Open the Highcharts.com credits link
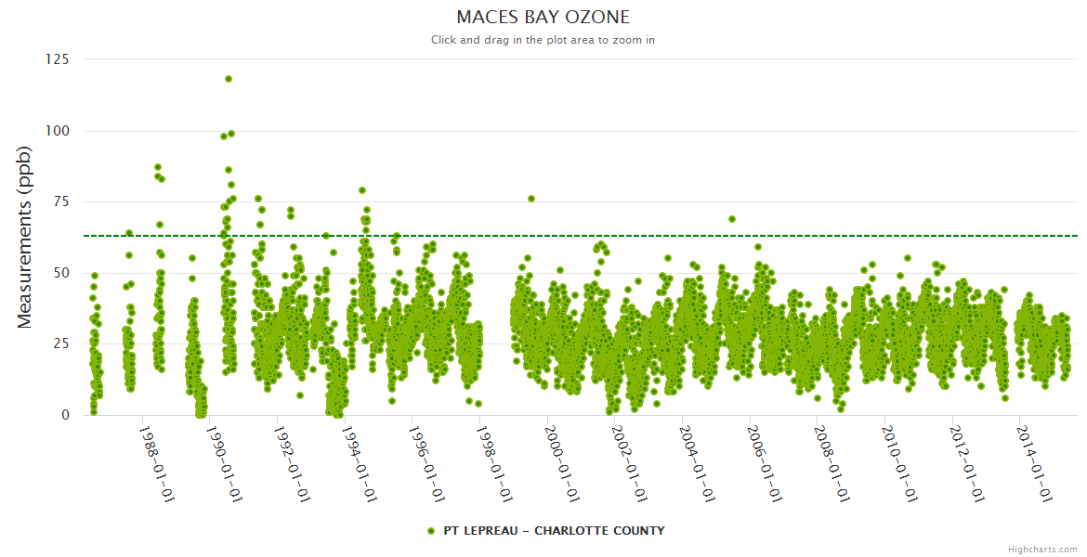1087x557 pixels. (1042, 550)
